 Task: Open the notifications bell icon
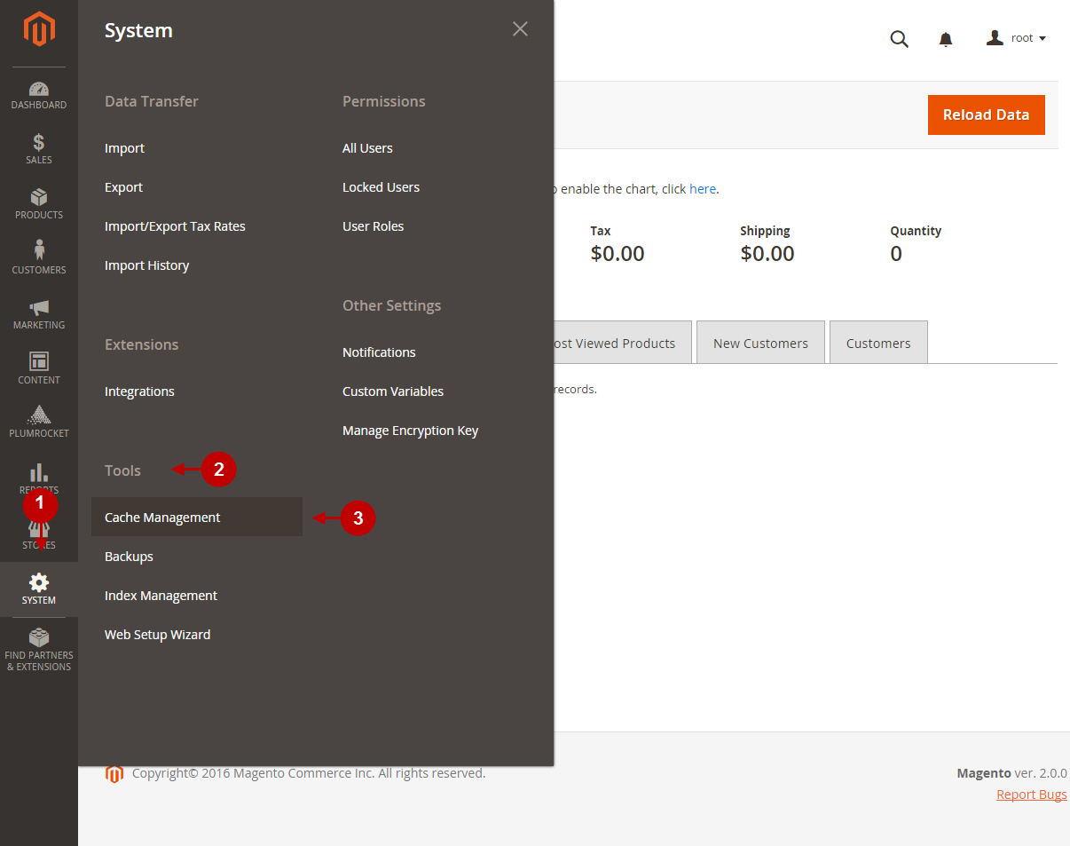point(946,39)
